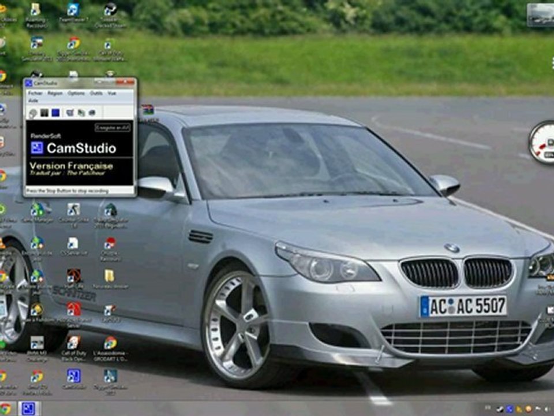The width and height of the screenshot is (554, 416).
Task: Click the CamStudio taskbar button
Action: click(28, 408)
